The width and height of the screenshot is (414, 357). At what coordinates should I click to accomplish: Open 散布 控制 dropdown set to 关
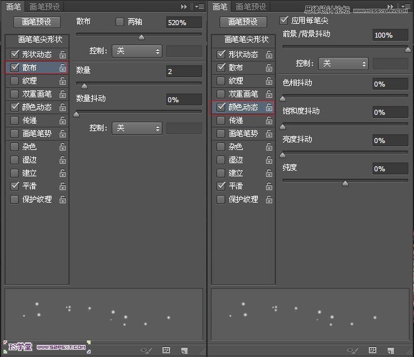[137, 51]
